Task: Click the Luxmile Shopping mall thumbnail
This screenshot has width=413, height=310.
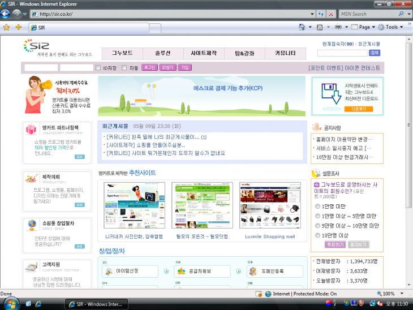Action: click(262, 204)
